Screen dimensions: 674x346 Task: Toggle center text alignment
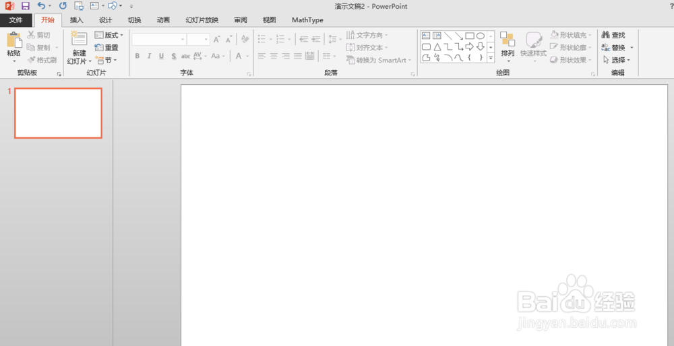coord(274,56)
